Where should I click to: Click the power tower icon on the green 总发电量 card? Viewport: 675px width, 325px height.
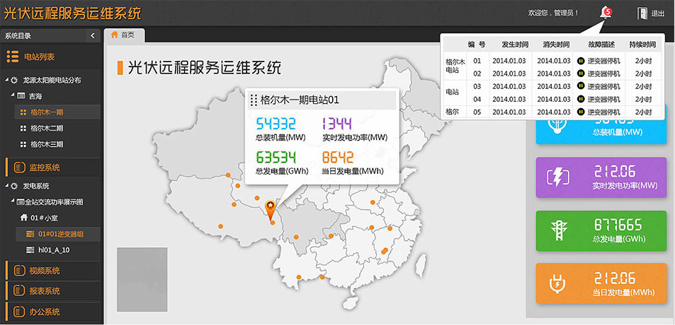(557, 230)
